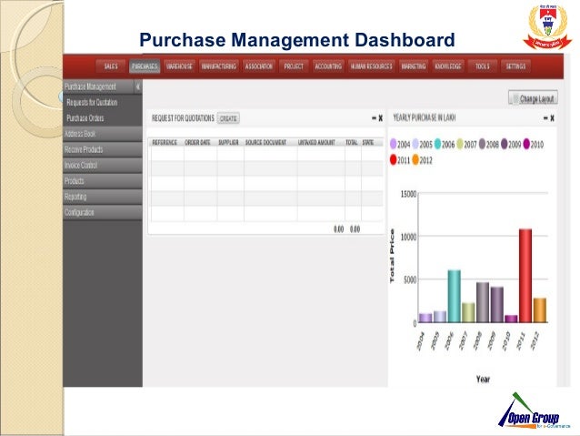Click the 2005 legend color dot
This screenshot has width=580, height=436.
pyautogui.click(x=415, y=144)
